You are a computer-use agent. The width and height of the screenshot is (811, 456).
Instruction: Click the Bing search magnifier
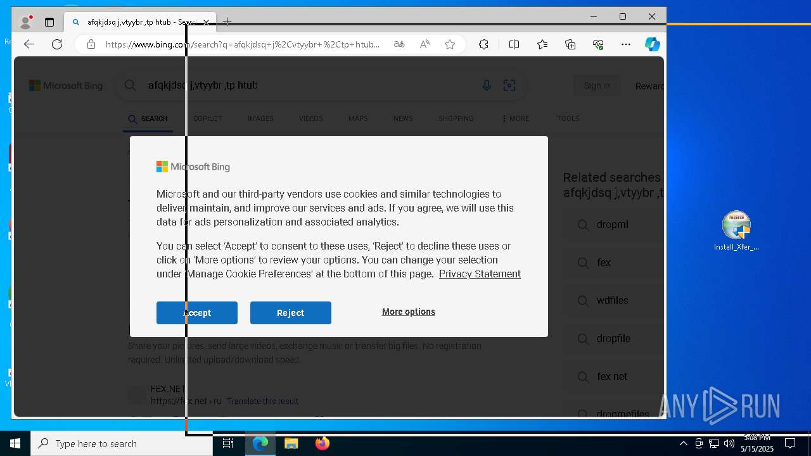pos(131,85)
